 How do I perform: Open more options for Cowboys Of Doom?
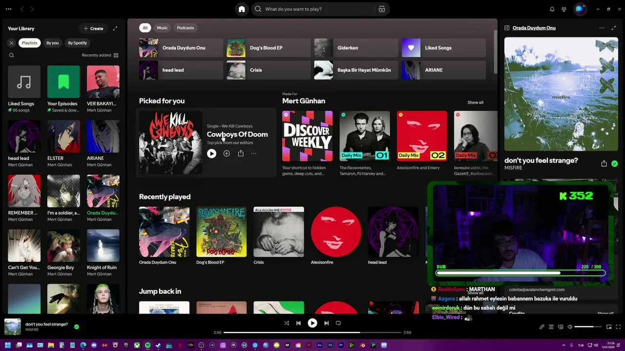[254, 154]
